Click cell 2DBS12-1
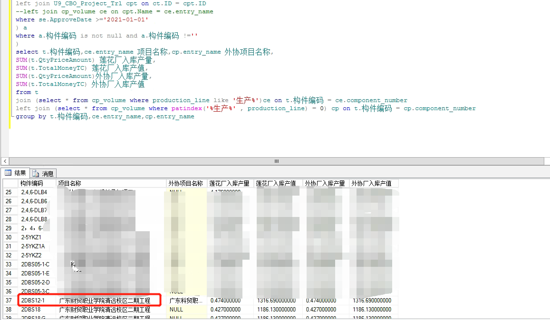 click(x=33, y=301)
